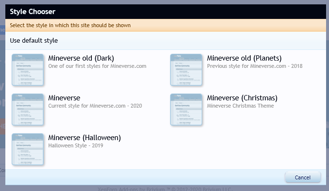
Task: Click the Mineverse (Christmas) style thumbnail
Action: 186,110
